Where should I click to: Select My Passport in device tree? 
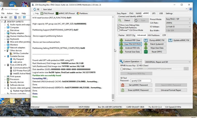[18, 59]
